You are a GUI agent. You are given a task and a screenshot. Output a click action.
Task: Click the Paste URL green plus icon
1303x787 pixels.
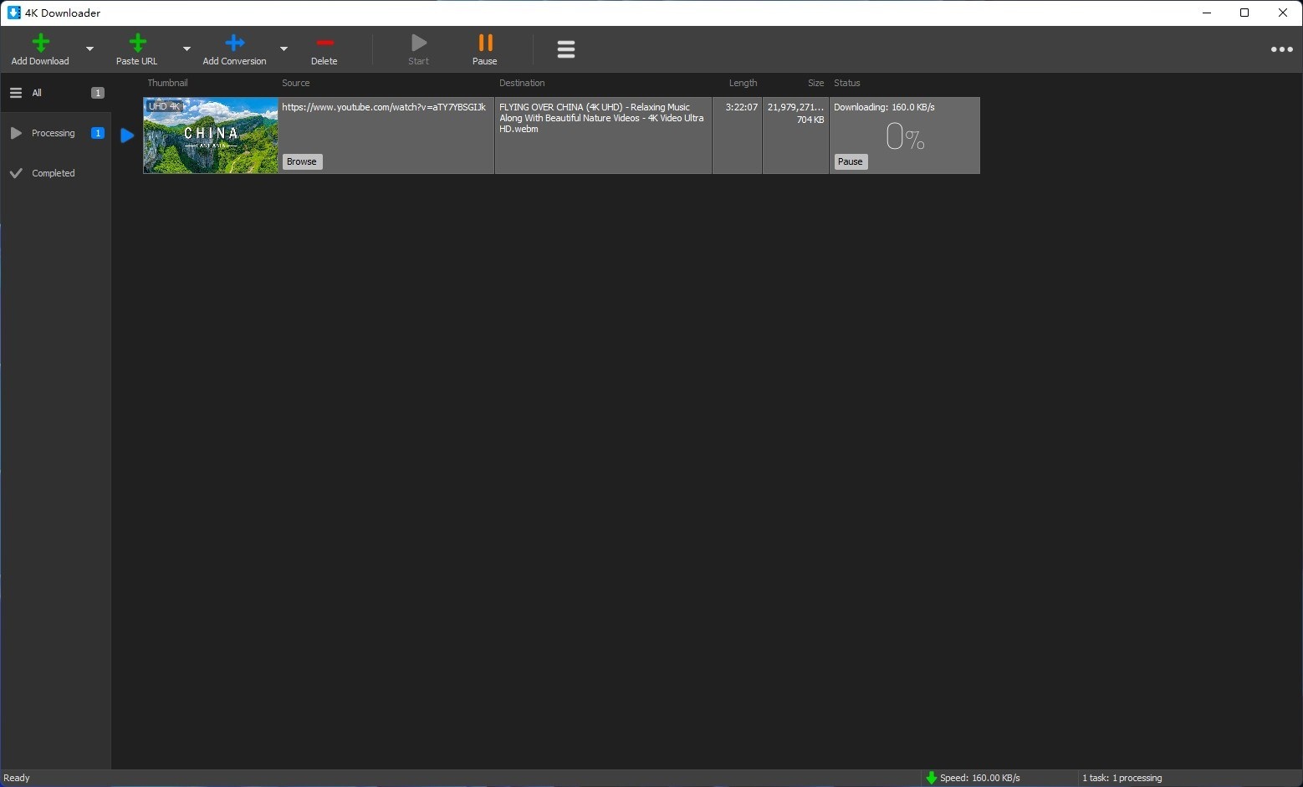137,43
